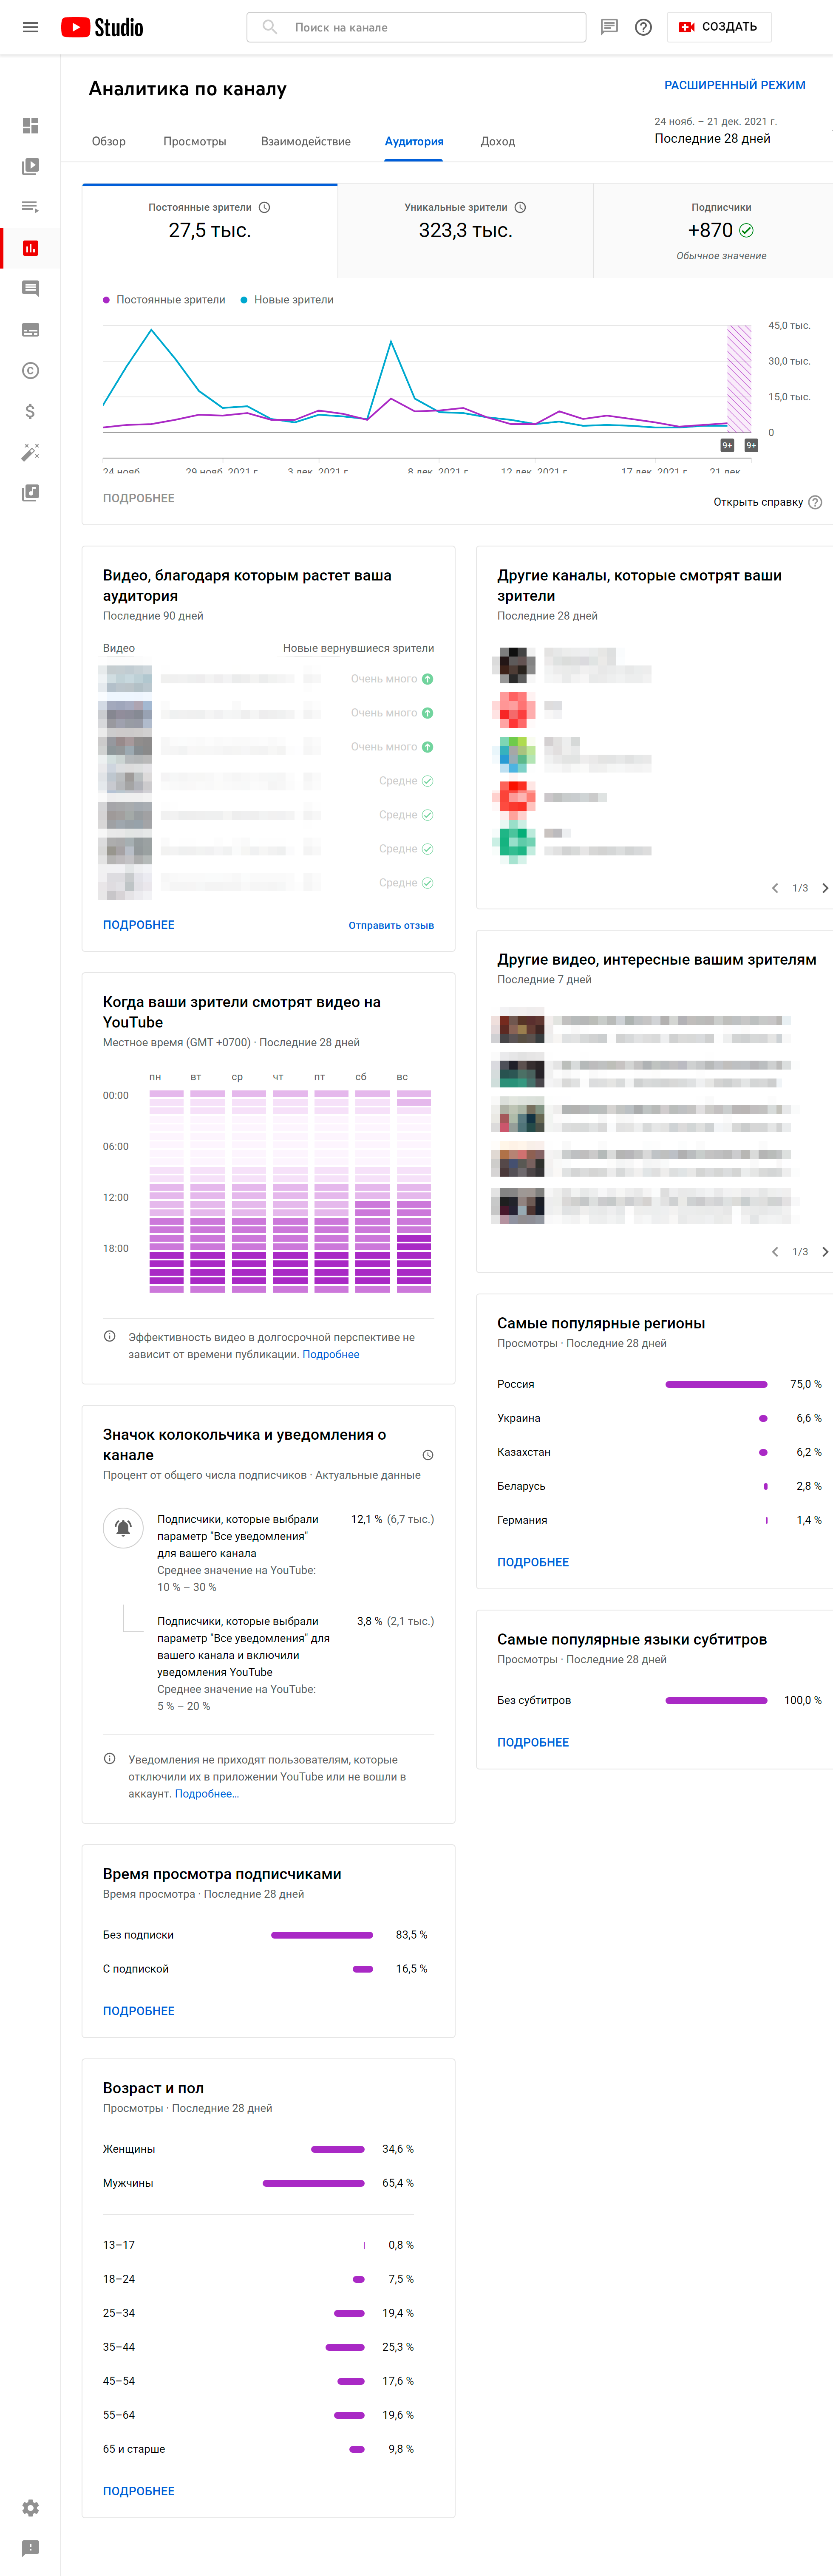Viewport: 833px width, 2576px height.
Task: Select the Analytics icon in the sidebar
Action: [x=30, y=248]
